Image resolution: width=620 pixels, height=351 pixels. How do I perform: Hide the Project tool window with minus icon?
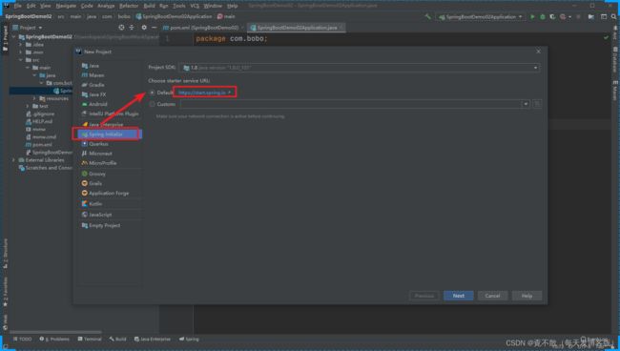pos(154,28)
